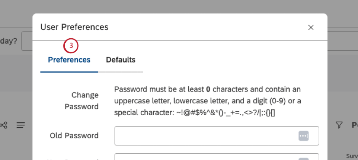Switch to the Defaults tab
Image resolution: width=358 pixels, height=160 pixels.
120,60
